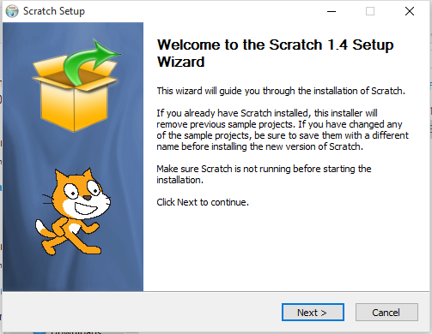
Task: Click the greyed-out maximize window icon
Action: point(370,11)
